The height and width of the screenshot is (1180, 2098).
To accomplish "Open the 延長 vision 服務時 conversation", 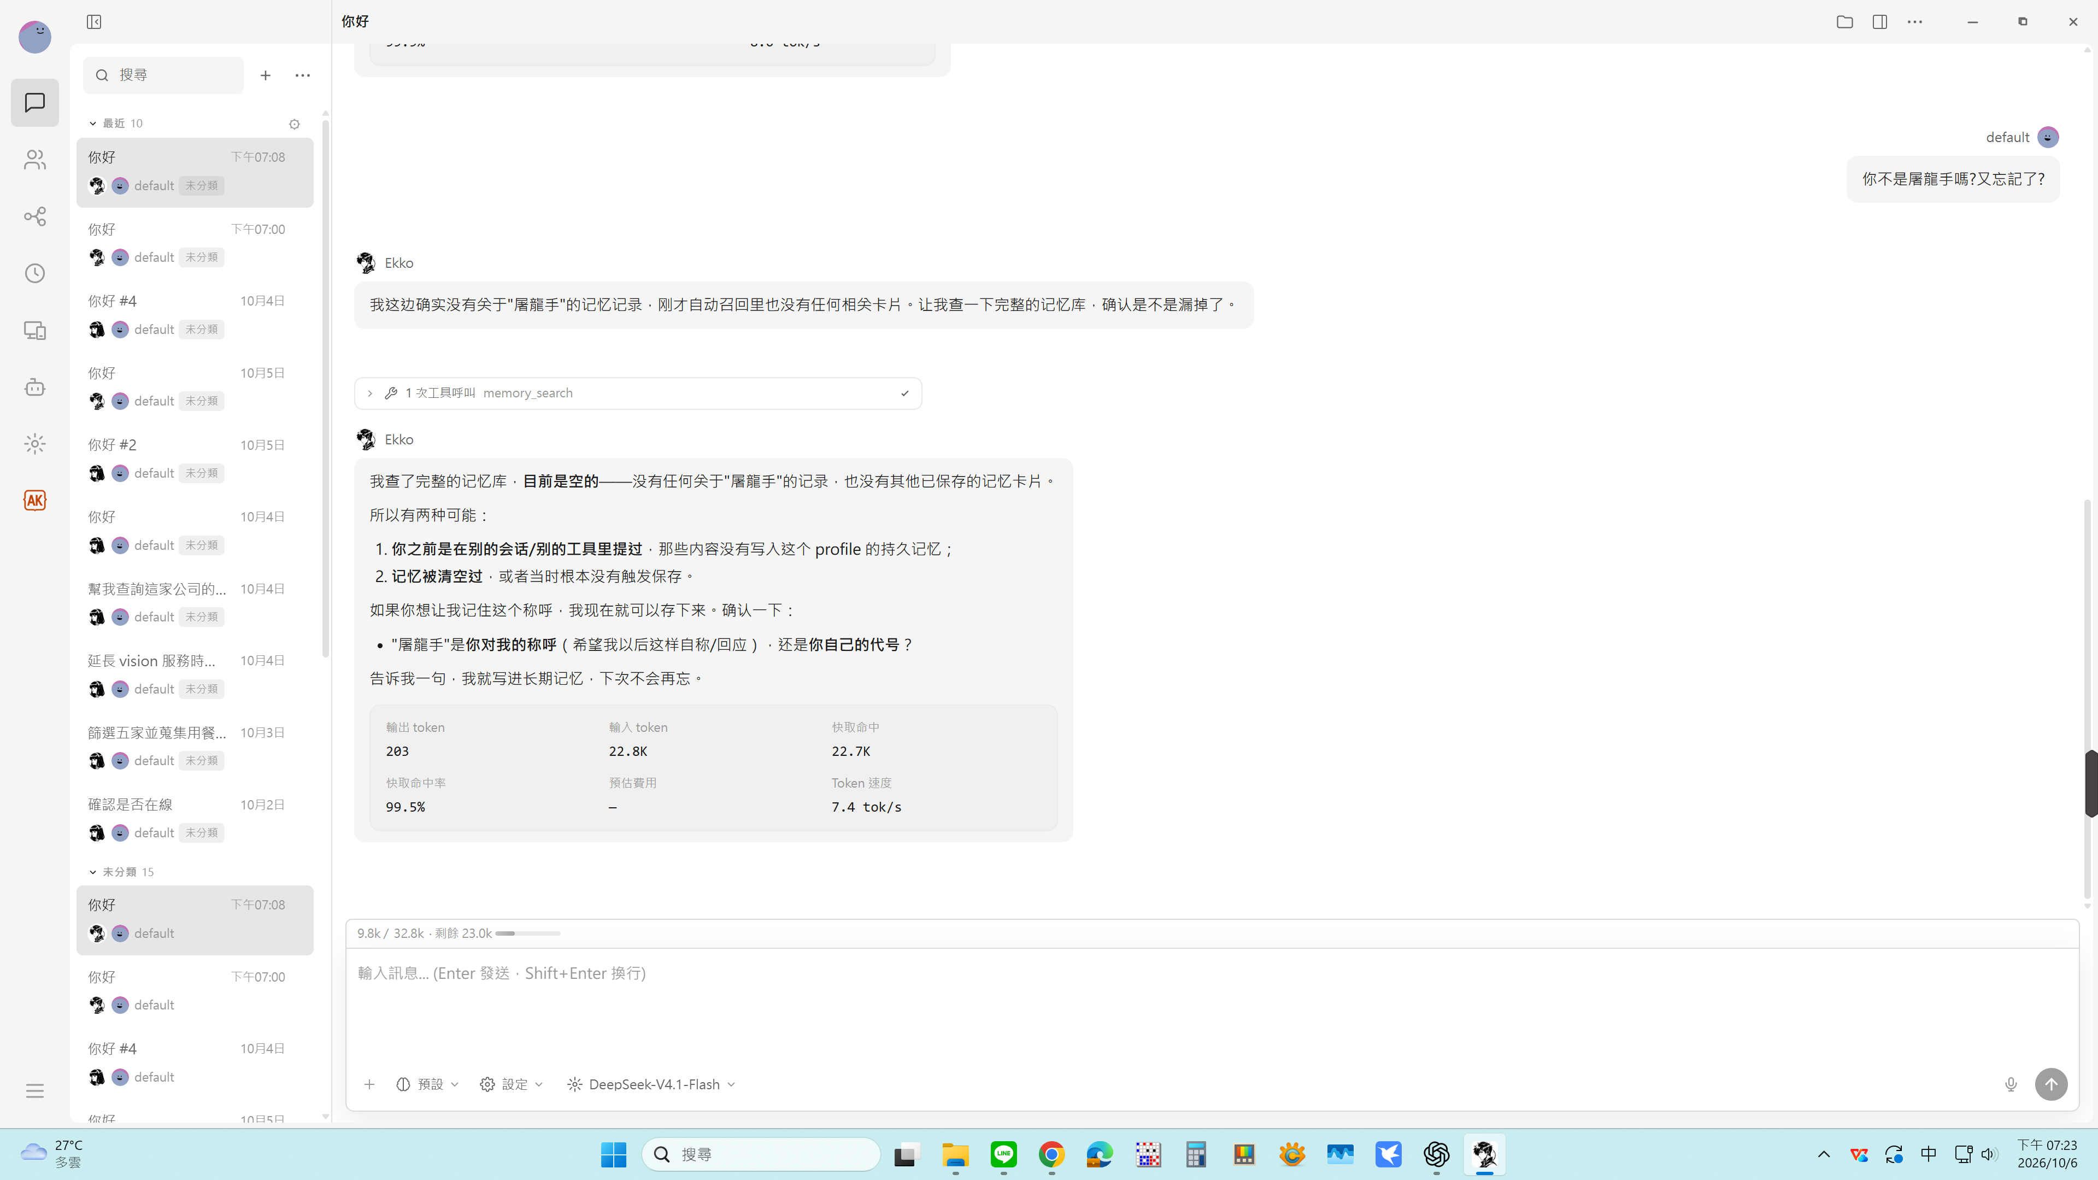I will (195, 675).
